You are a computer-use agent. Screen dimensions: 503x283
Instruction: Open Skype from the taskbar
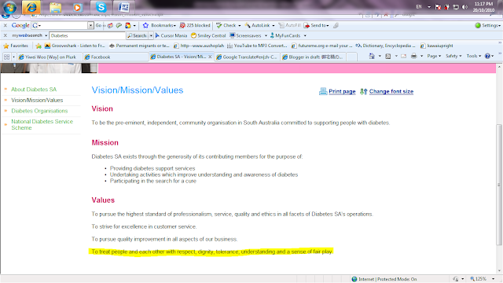[101, 7]
